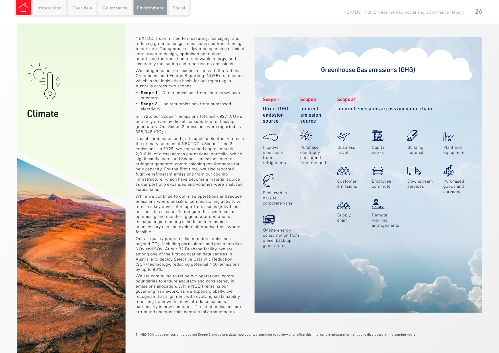Click the remote working person icon
This screenshot has width=499, height=353.
pos(378,204)
